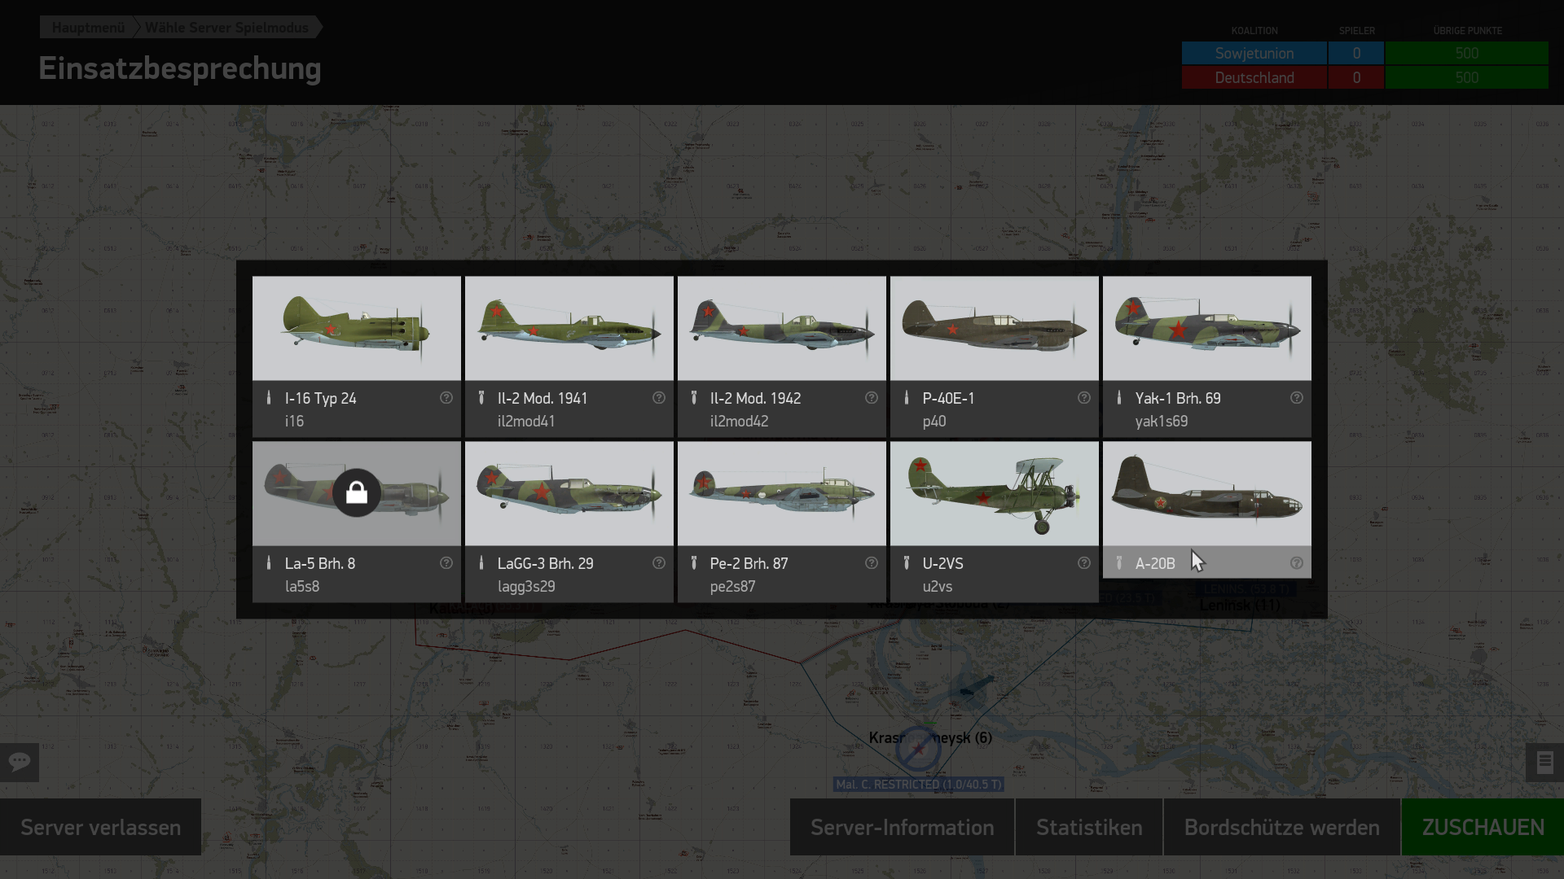Select the I-16 Typ 24 aircraft image
1564x879 pixels.
click(357, 328)
